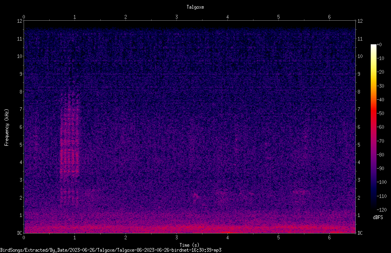Viewport: 391px width, 253px height.
Task: Click the 8 kHz label on the left frequency axis
Action: coord(21,92)
